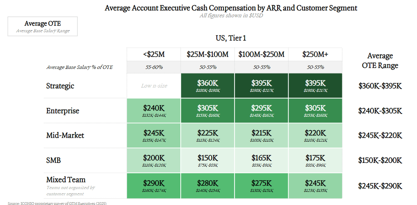Click the dark green $360K Strategic cell

[208, 86]
